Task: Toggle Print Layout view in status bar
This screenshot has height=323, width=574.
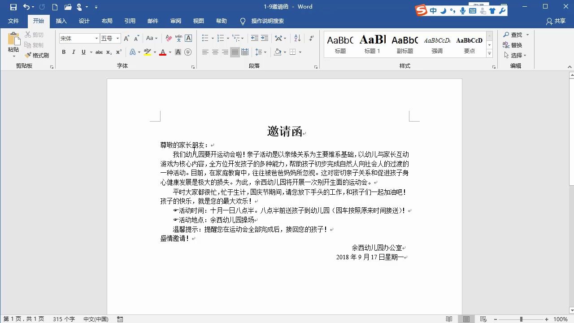Action: [466, 319]
